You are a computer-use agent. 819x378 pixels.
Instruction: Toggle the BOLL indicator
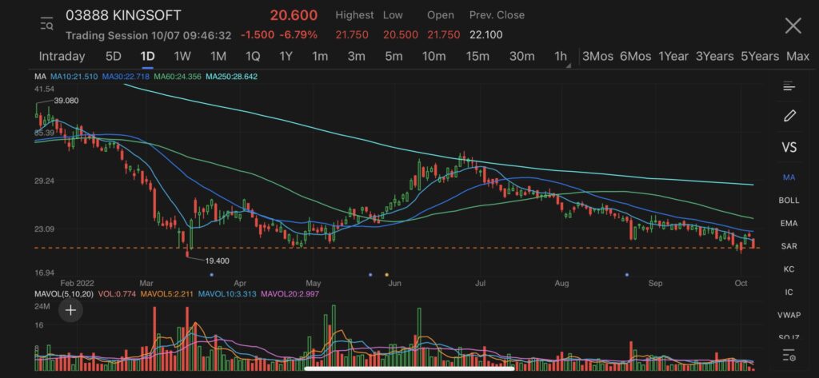(789, 201)
